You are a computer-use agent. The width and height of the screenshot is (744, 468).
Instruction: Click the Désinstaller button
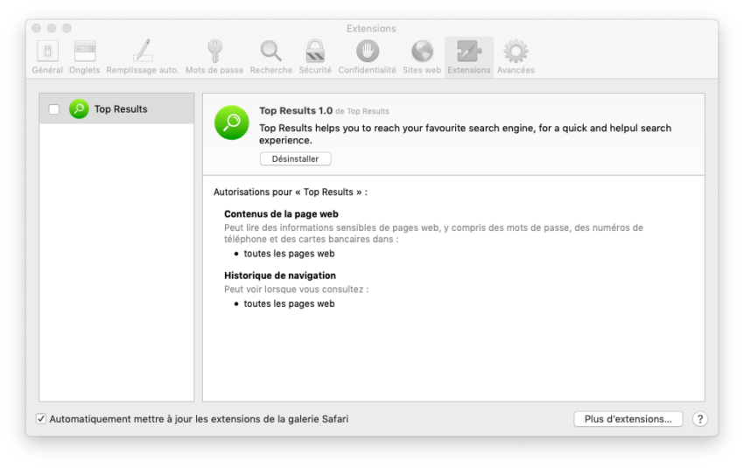click(x=295, y=159)
